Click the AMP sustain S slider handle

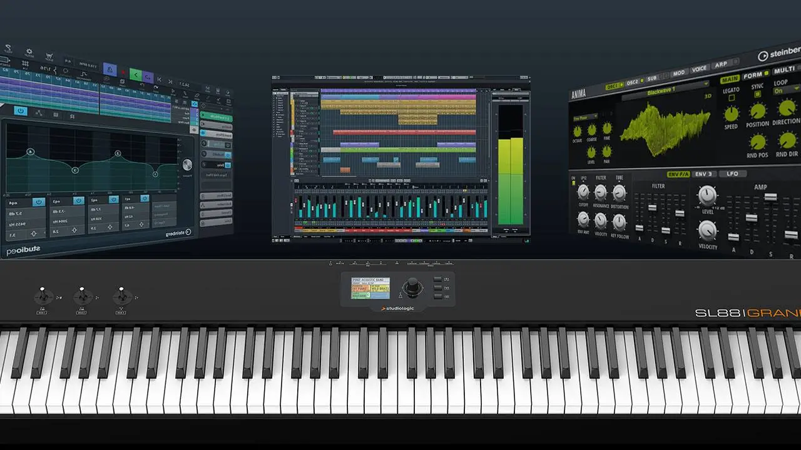(x=770, y=197)
